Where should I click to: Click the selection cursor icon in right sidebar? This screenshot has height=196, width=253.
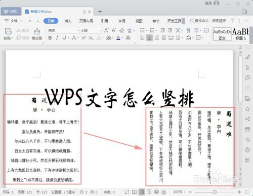(247, 67)
